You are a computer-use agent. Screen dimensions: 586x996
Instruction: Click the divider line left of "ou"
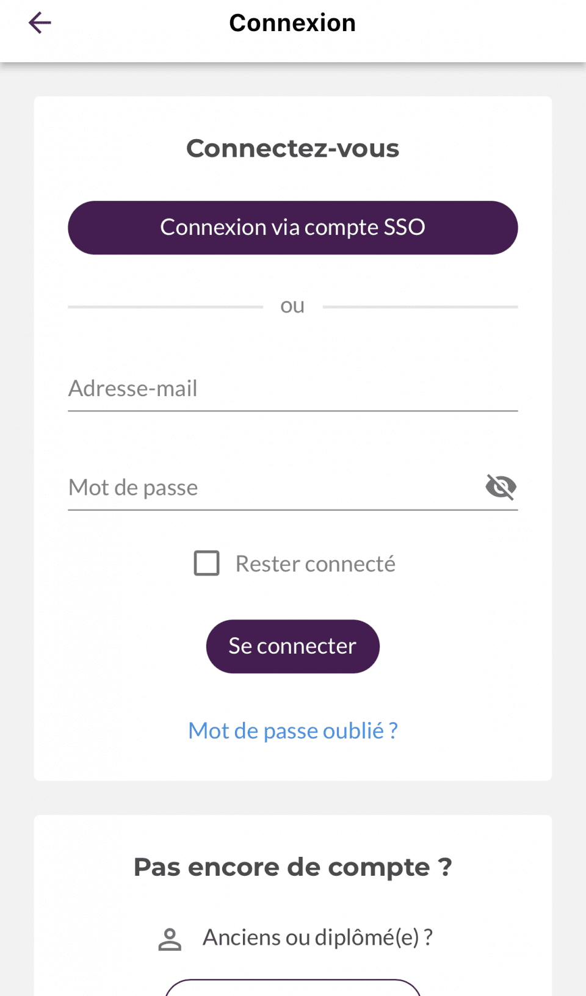[165, 307]
